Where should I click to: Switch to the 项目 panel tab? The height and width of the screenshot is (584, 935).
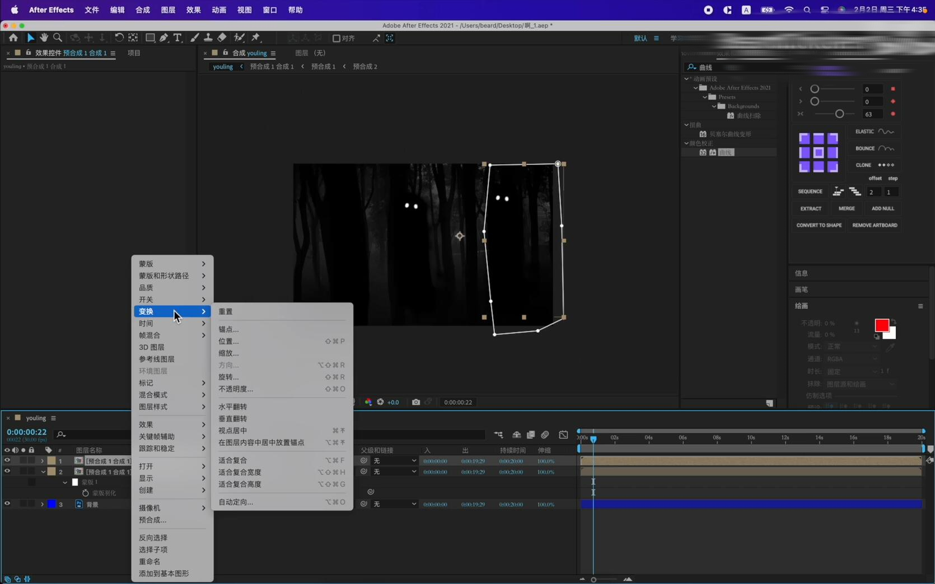[x=134, y=53]
